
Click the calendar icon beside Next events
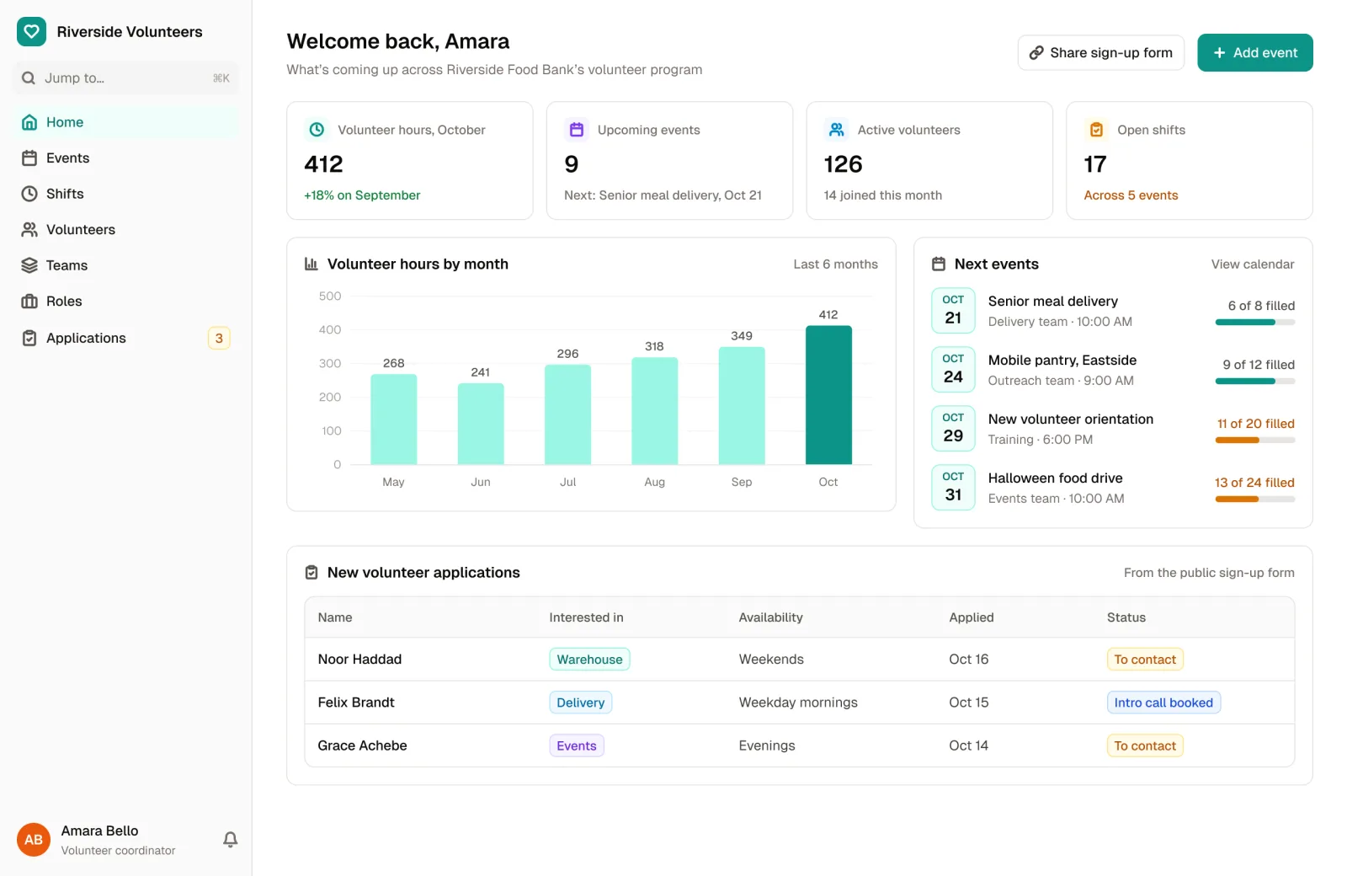[939, 264]
